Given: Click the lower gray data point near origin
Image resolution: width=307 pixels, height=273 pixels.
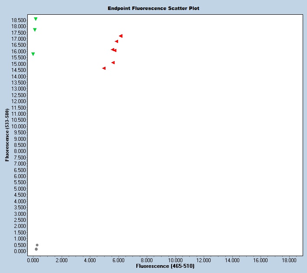Looking at the screenshot, I should 36,249.
